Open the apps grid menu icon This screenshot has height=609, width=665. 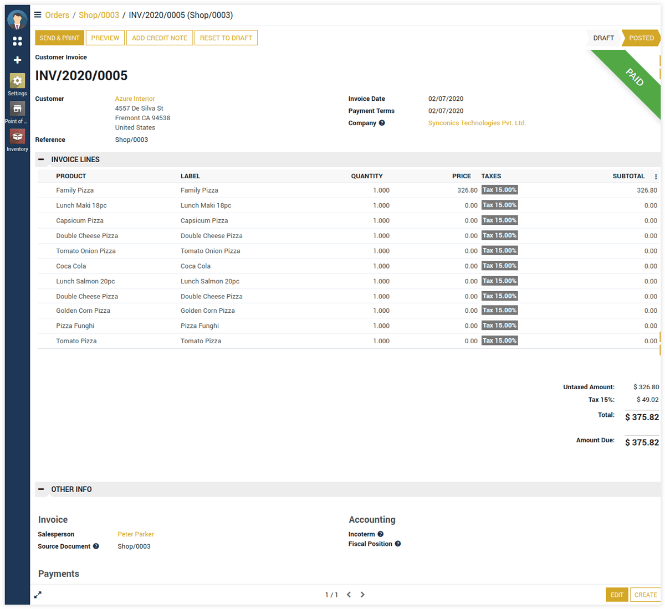[x=17, y=42]
